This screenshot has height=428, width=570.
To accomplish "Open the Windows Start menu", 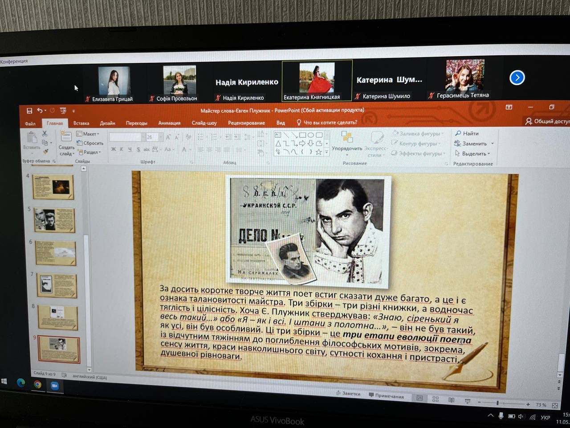I will click(x=4, y=381).
